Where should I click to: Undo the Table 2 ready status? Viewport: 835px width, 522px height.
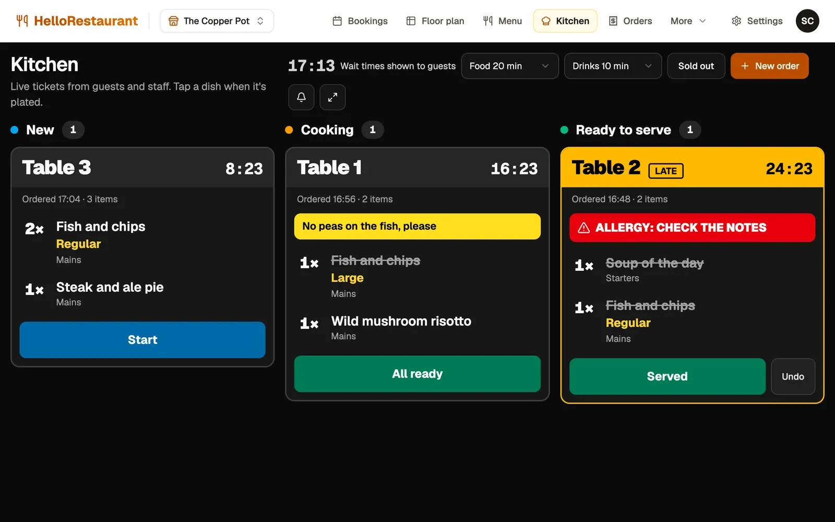coord(793,376)
